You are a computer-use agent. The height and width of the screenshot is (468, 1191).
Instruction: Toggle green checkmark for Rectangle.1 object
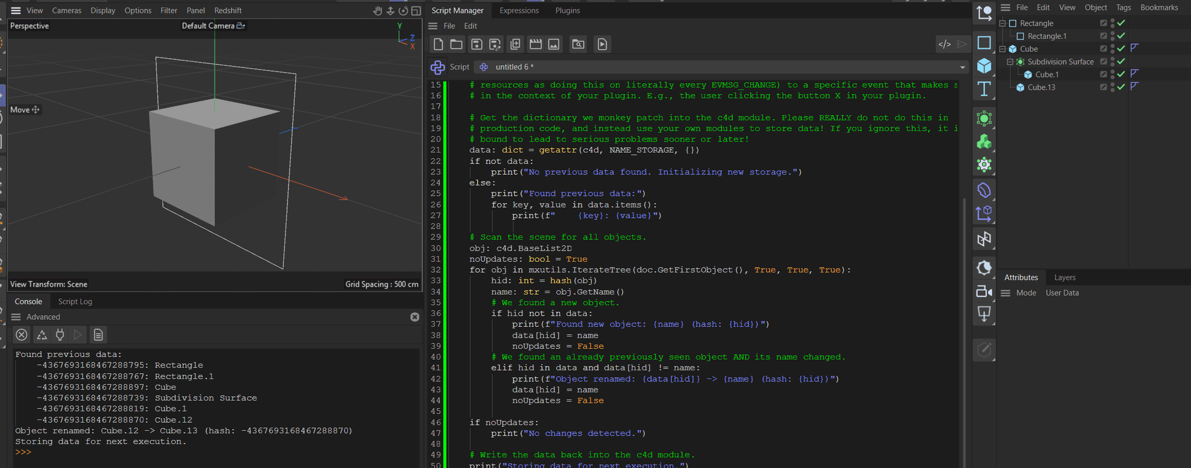pos(1121,36)
